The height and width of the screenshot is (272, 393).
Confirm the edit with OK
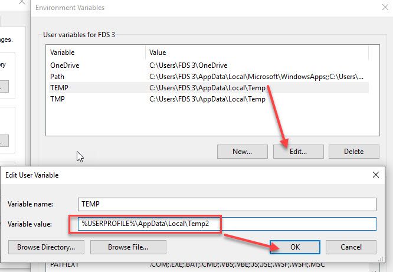[x=294, y=247]
